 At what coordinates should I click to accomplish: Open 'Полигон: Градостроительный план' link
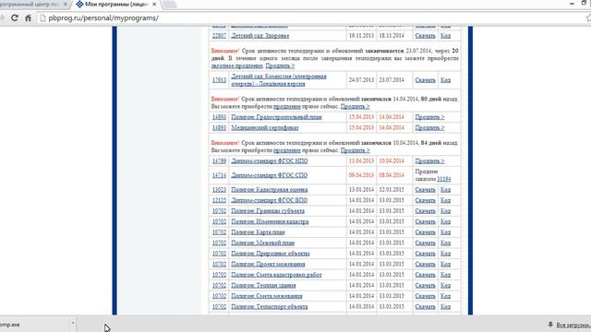276,117
